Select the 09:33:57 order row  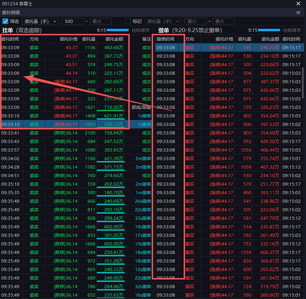(x=76, y=150)
